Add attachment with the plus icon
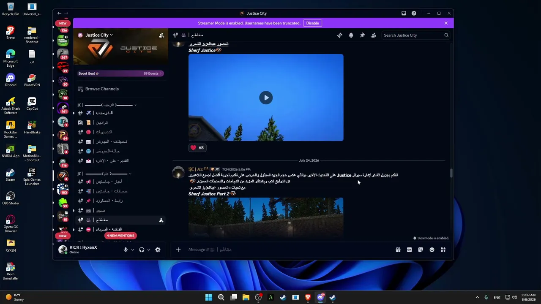This screenshot has height=304, width=541. 178,250
